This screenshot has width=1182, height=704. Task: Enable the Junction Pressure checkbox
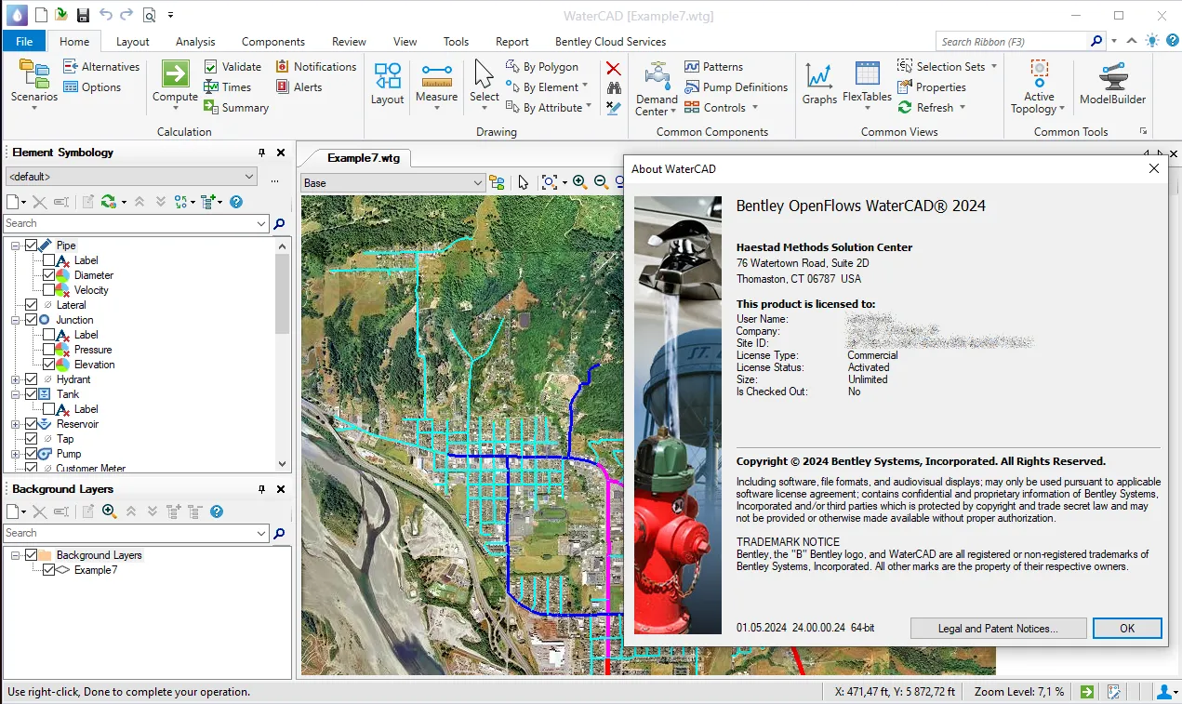pyautogui.click(x=49, y=350)
